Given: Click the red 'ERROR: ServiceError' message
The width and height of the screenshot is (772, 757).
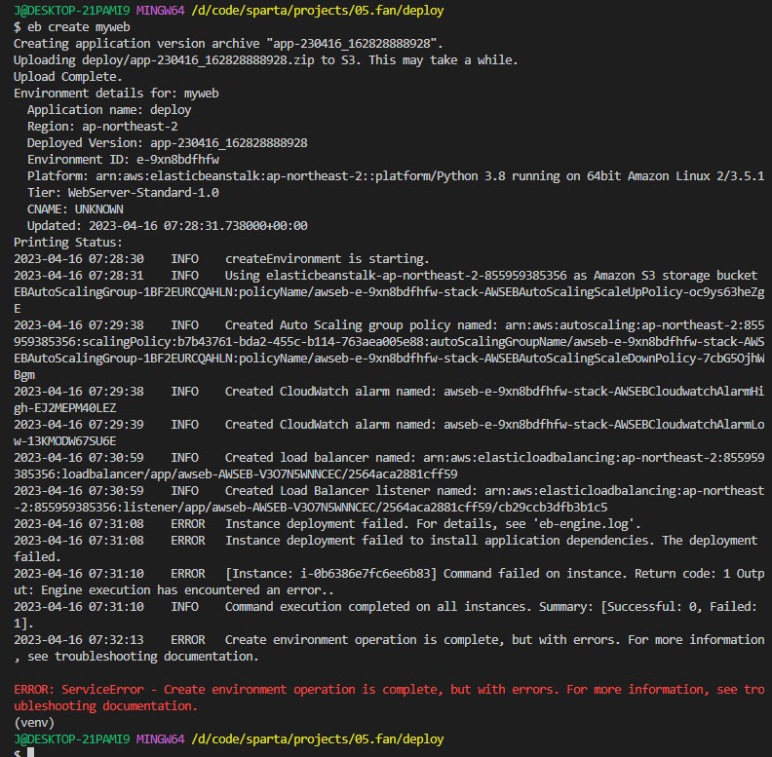Looking at the screenshot, I should tap(389, 698).
